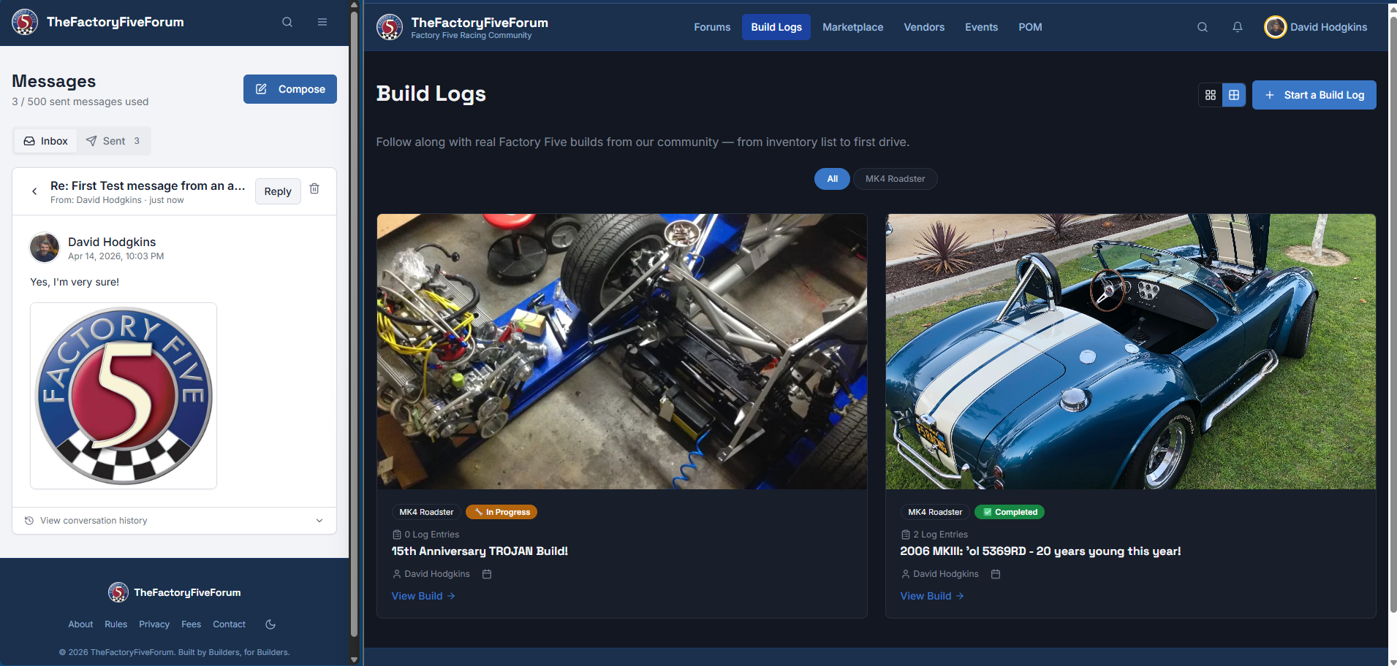Click the Privacy footer link
The image size is (1397, 666).
pos(154,624)
